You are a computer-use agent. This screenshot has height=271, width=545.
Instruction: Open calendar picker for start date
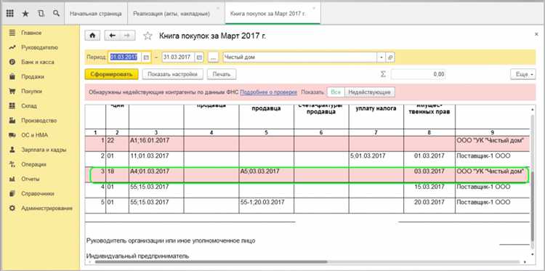146,57
